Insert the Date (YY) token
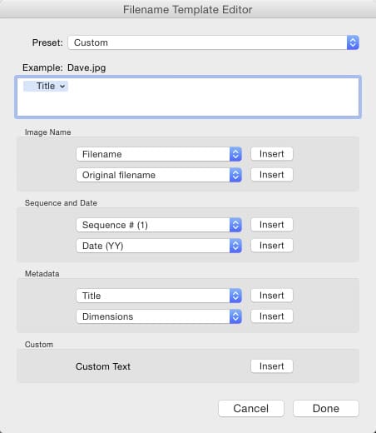376x433 pixels. 272,246
